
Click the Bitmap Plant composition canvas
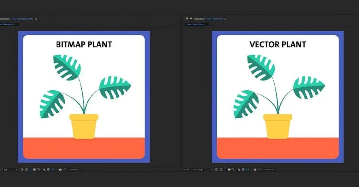(84, 97)
